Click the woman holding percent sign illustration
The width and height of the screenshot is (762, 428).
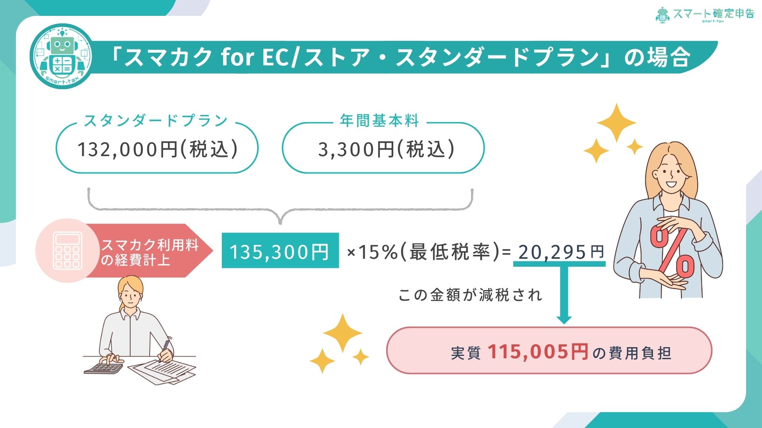pyautogui.click(x=668, y=220)
